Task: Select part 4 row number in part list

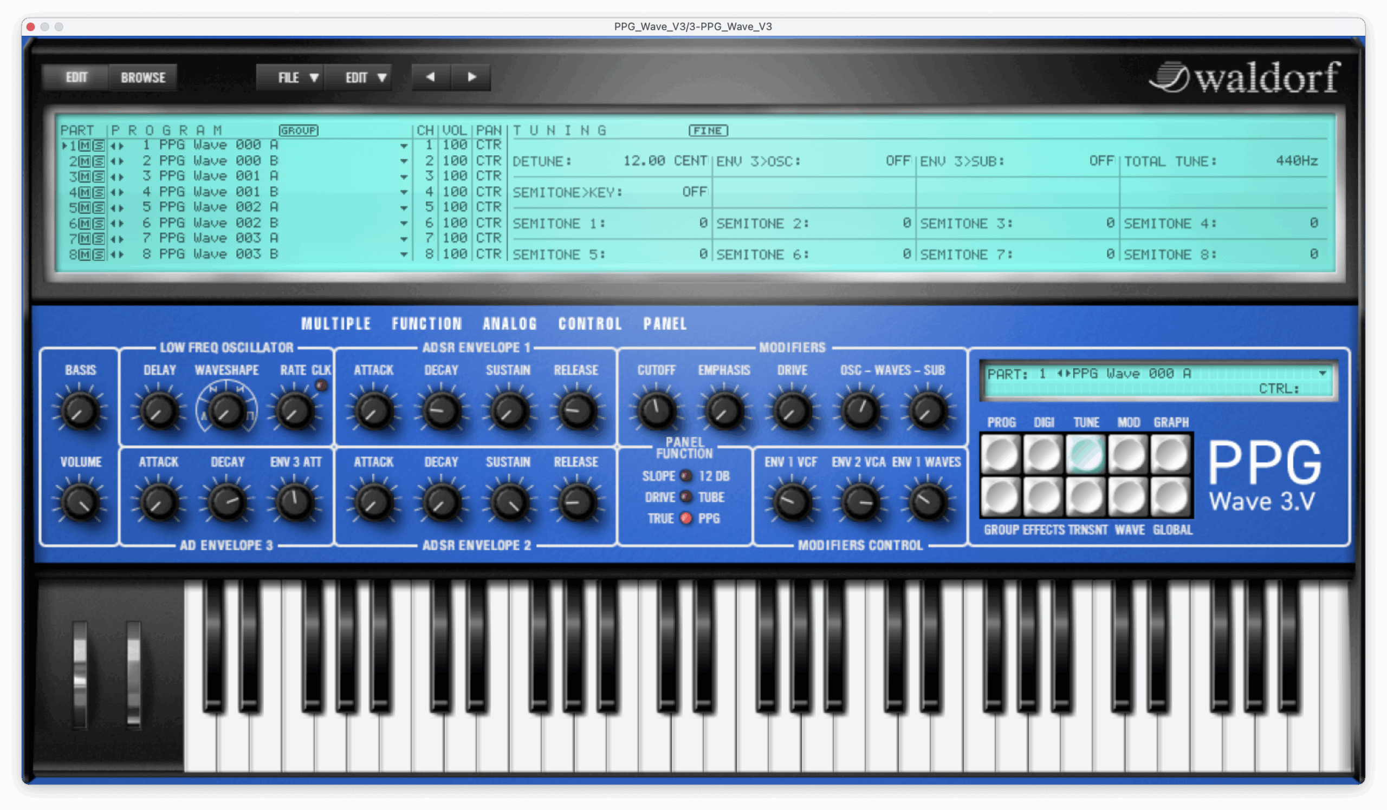Action: pyautogui.click(x=73, y=193)
